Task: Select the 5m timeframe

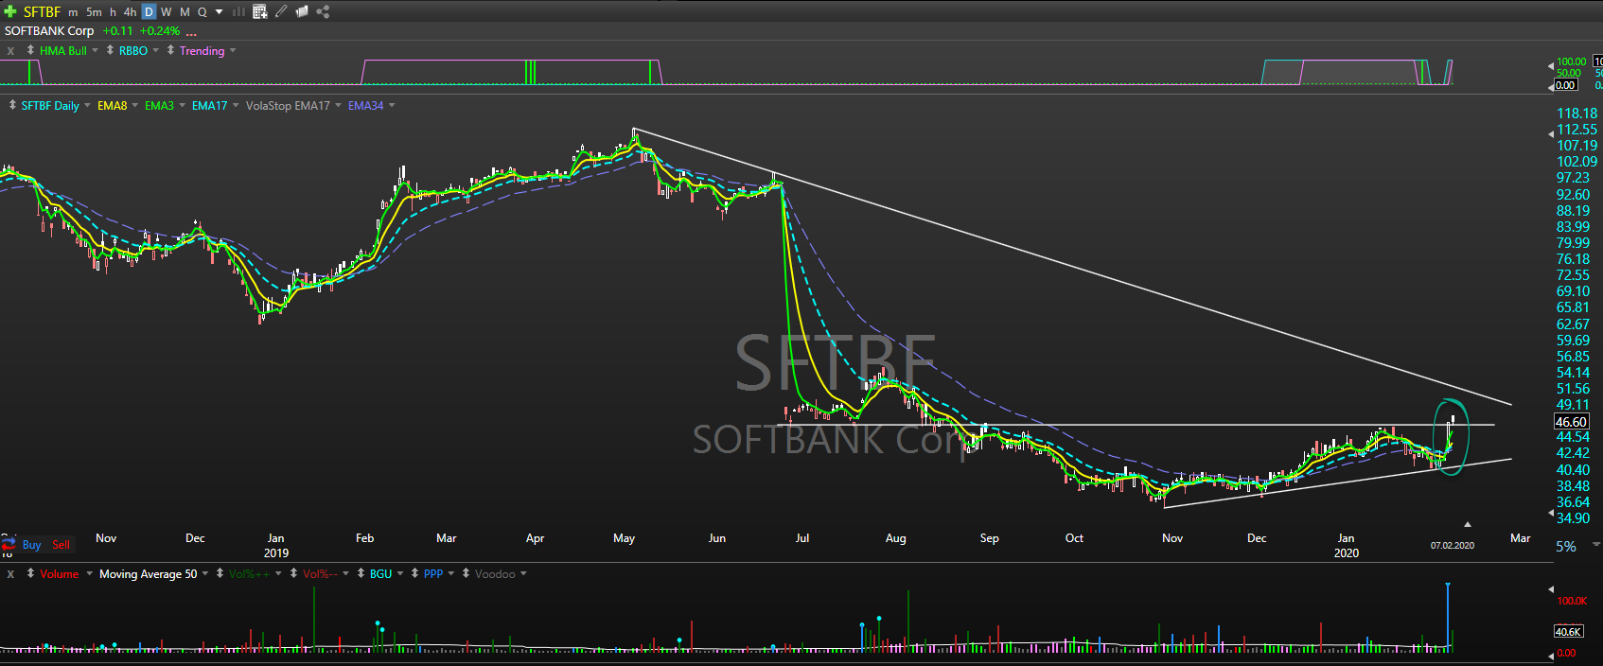Action: 94,12
